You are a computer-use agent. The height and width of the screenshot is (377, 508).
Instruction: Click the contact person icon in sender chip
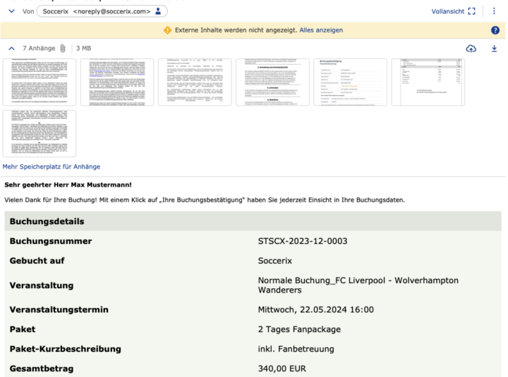point(158,11)
